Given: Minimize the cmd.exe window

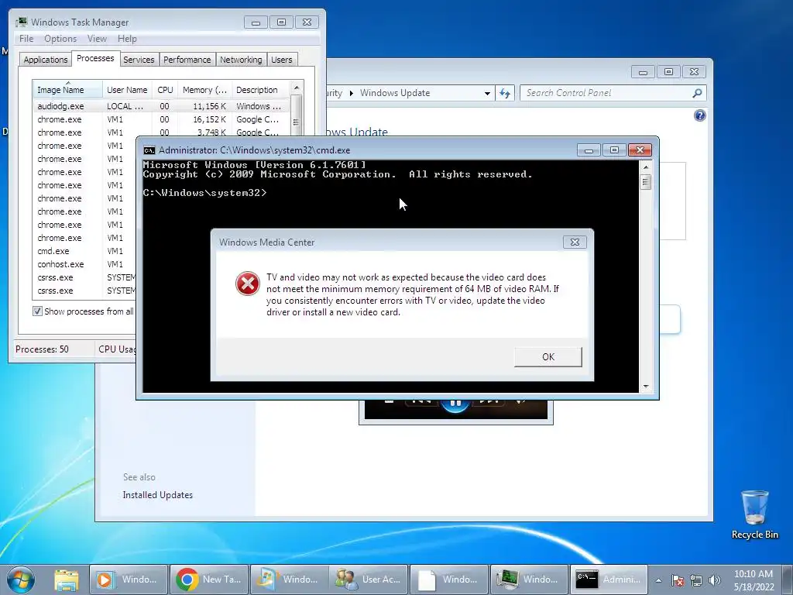Looking at the screenshot, I should [x=589, y=150].
